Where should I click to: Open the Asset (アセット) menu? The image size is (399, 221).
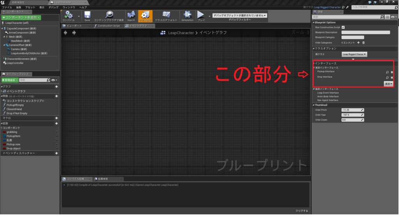pyautogui.click(x=30, y=7)
